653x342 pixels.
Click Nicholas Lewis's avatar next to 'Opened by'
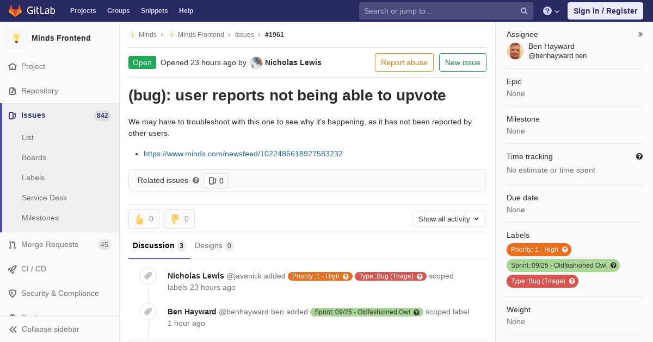coord(256,62)
